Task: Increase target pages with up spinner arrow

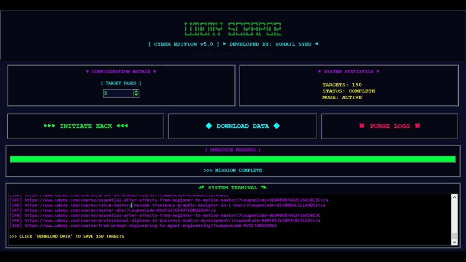Action: click(x=136, y=91)
